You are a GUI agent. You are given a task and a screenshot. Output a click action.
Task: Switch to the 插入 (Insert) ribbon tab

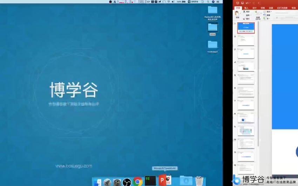point(246,8)
